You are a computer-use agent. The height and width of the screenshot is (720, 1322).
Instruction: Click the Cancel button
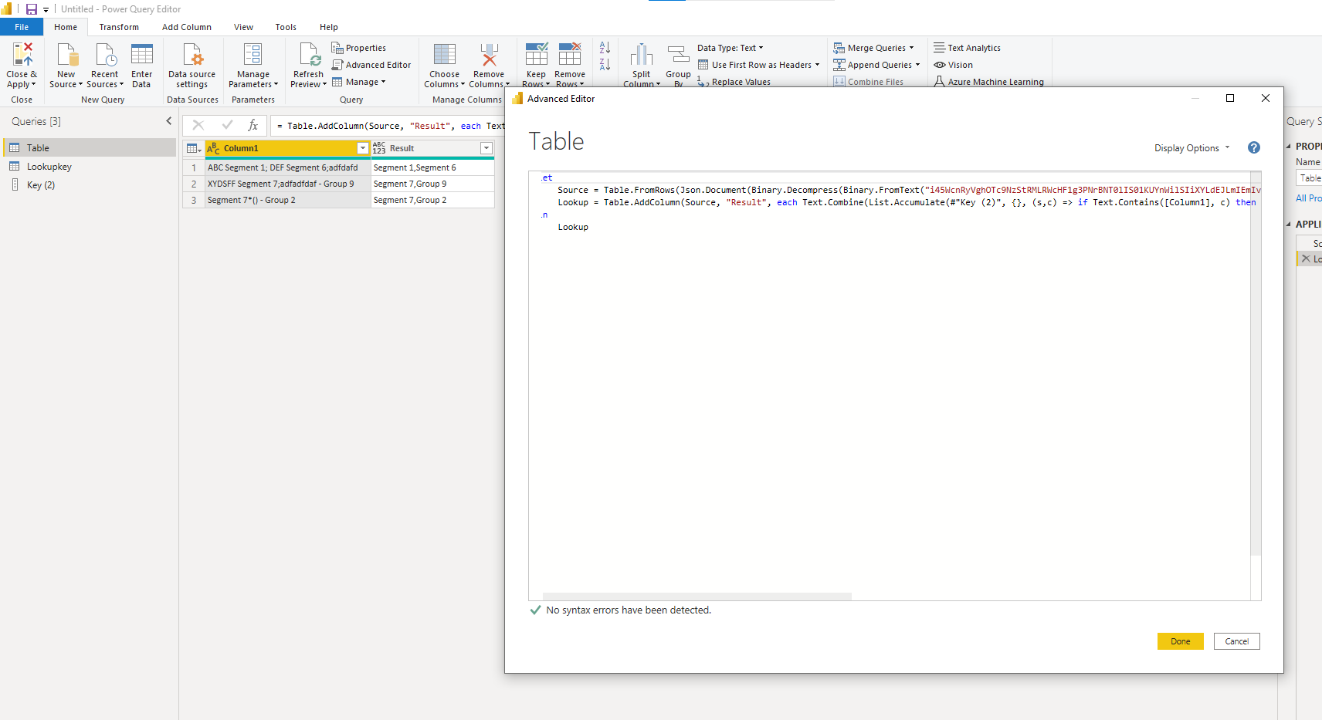click(x=1236, y=641)
